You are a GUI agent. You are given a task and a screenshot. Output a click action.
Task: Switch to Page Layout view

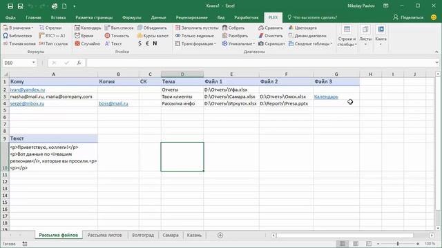coord(356,243)
